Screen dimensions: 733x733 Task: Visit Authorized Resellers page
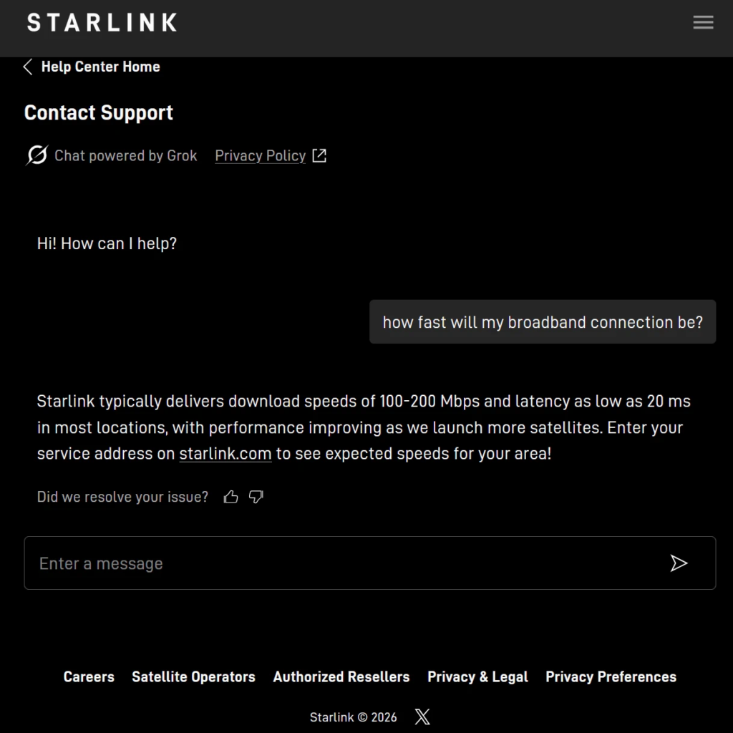point(341,677)
